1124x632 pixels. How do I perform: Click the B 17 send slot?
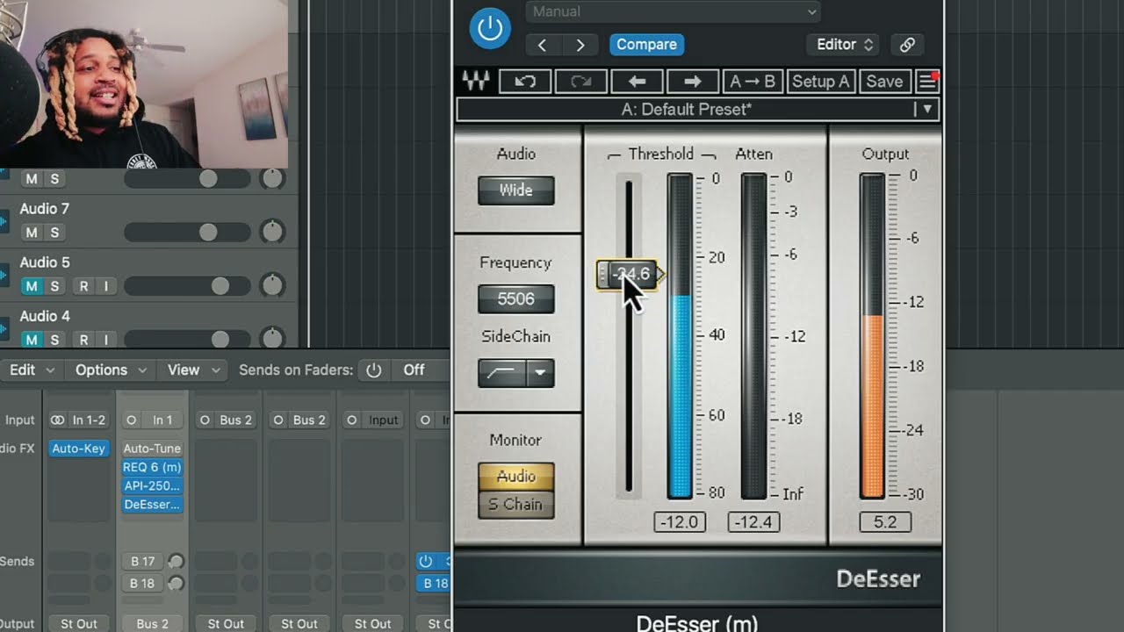(x=142, y=562)
